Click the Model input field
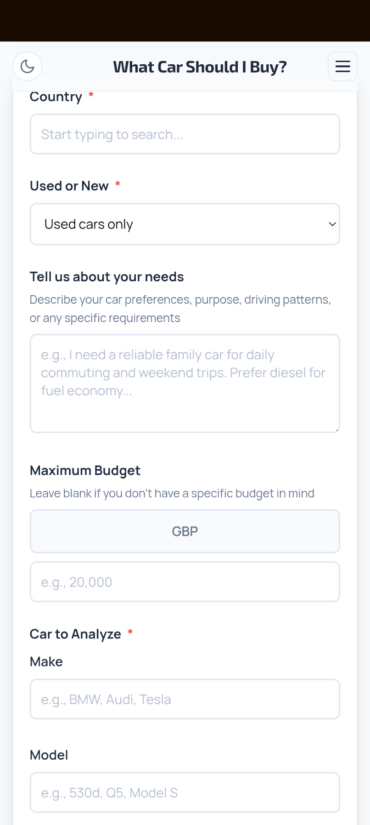Viewport: 370px width, 825px height. pos(185,792)
